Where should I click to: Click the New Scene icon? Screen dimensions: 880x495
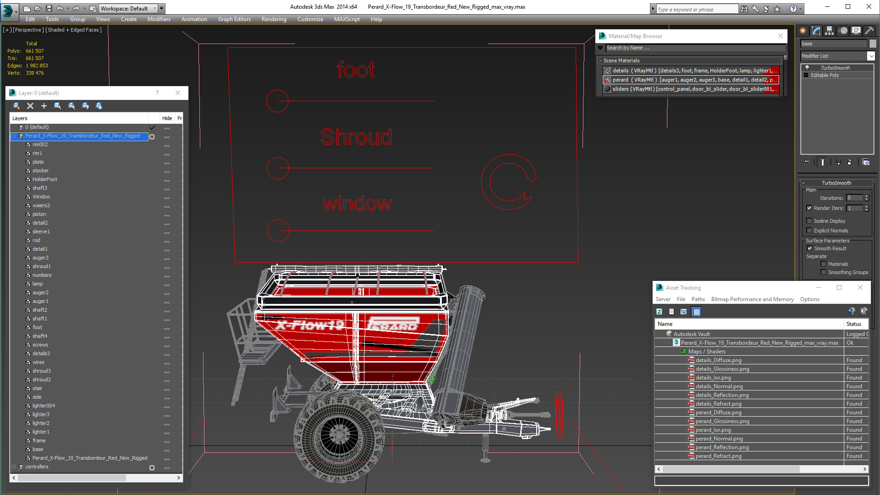click(x=27, y=9)
